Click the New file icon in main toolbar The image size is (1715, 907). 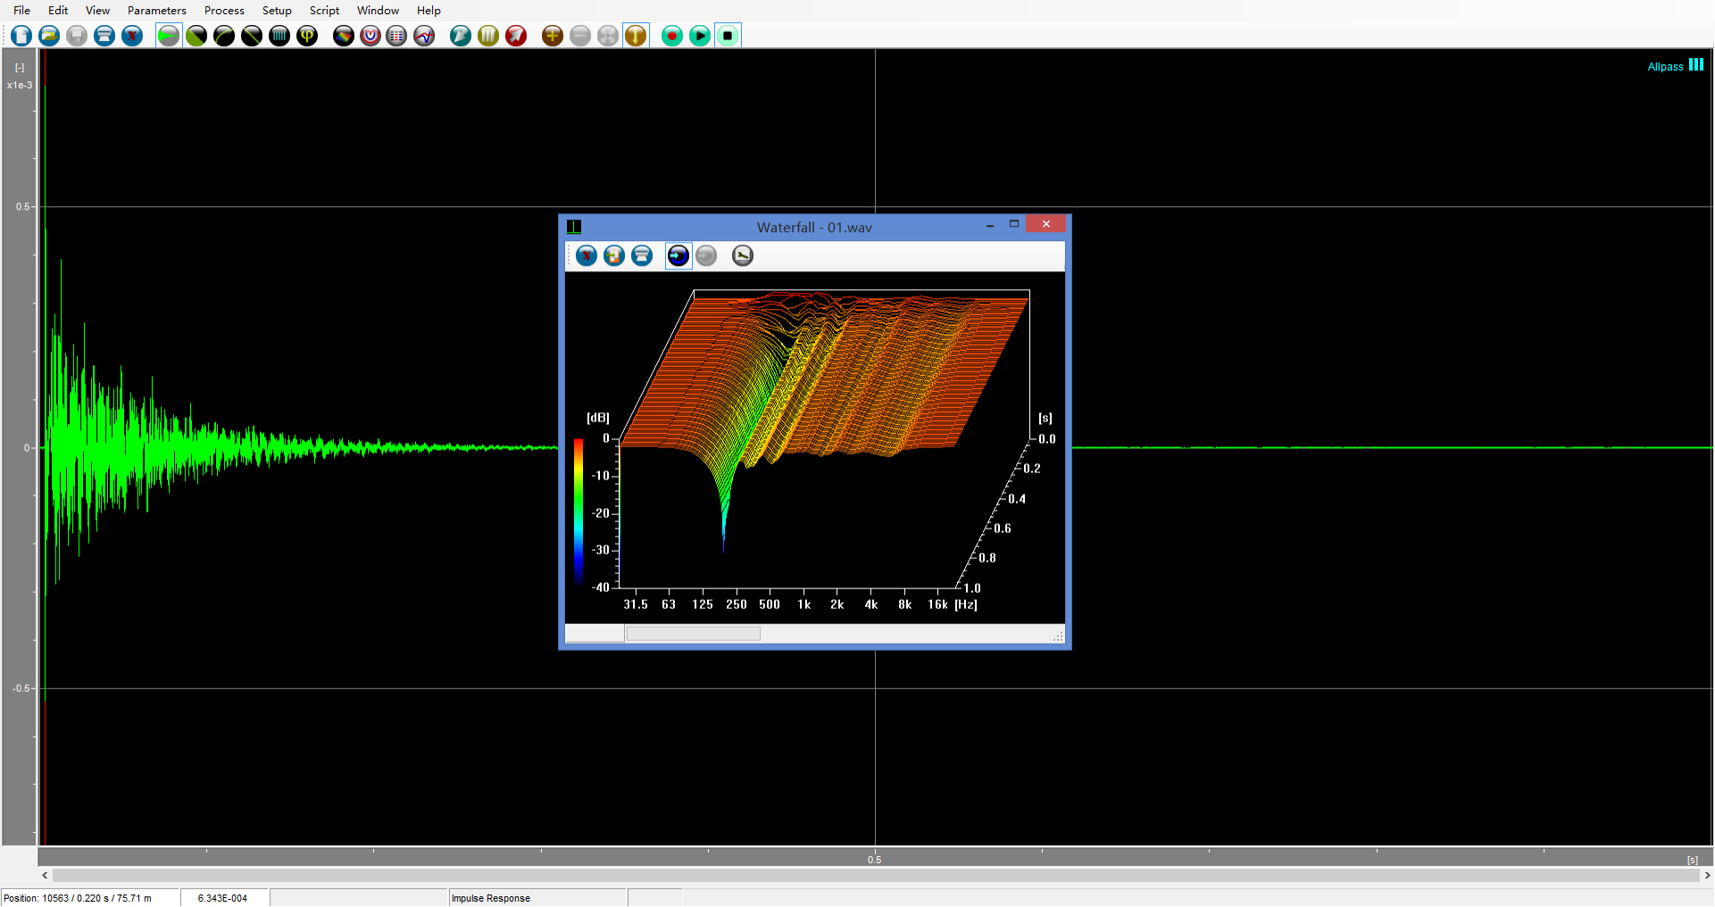click(21, 36)
